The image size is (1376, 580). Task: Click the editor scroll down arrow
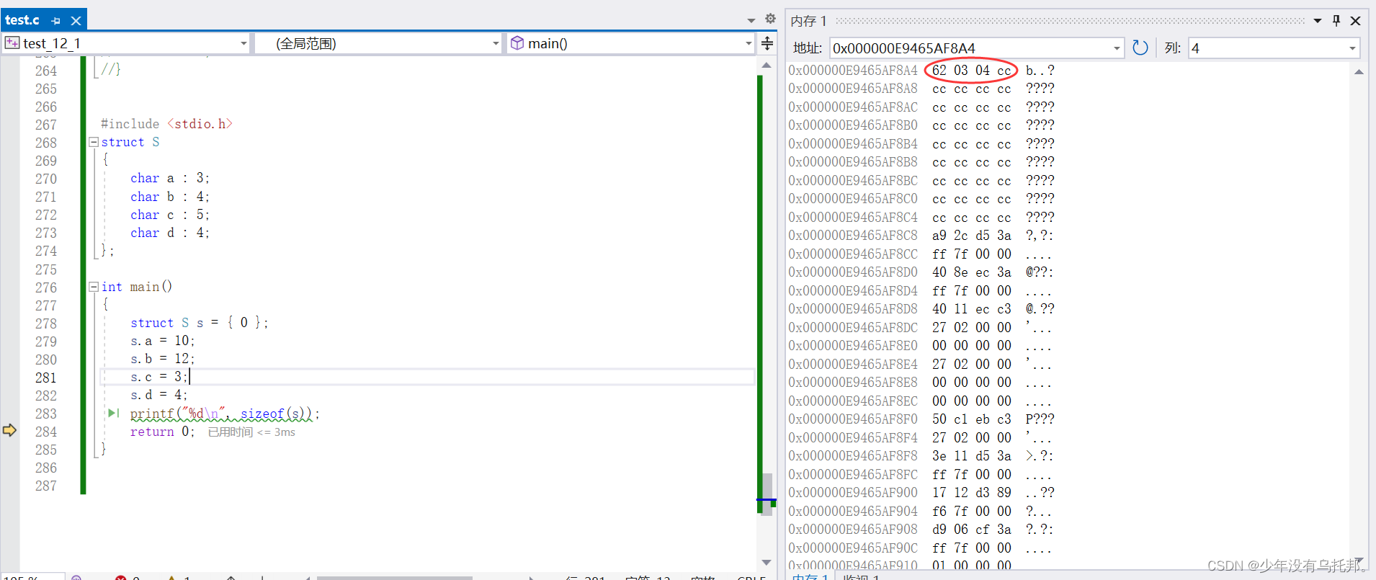tap(767, 562)
